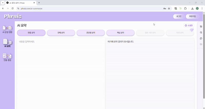The width and height of the screenshot is (205, 109).
Task: Click the search icon in right panel
Action: 201,33
